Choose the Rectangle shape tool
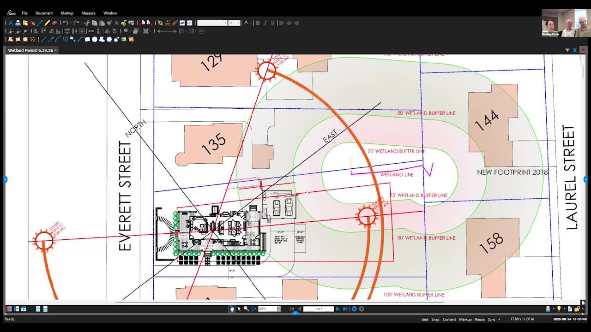The width and height of the screenshot is (591, 332). pyautogui.click(x=87, y=39)
